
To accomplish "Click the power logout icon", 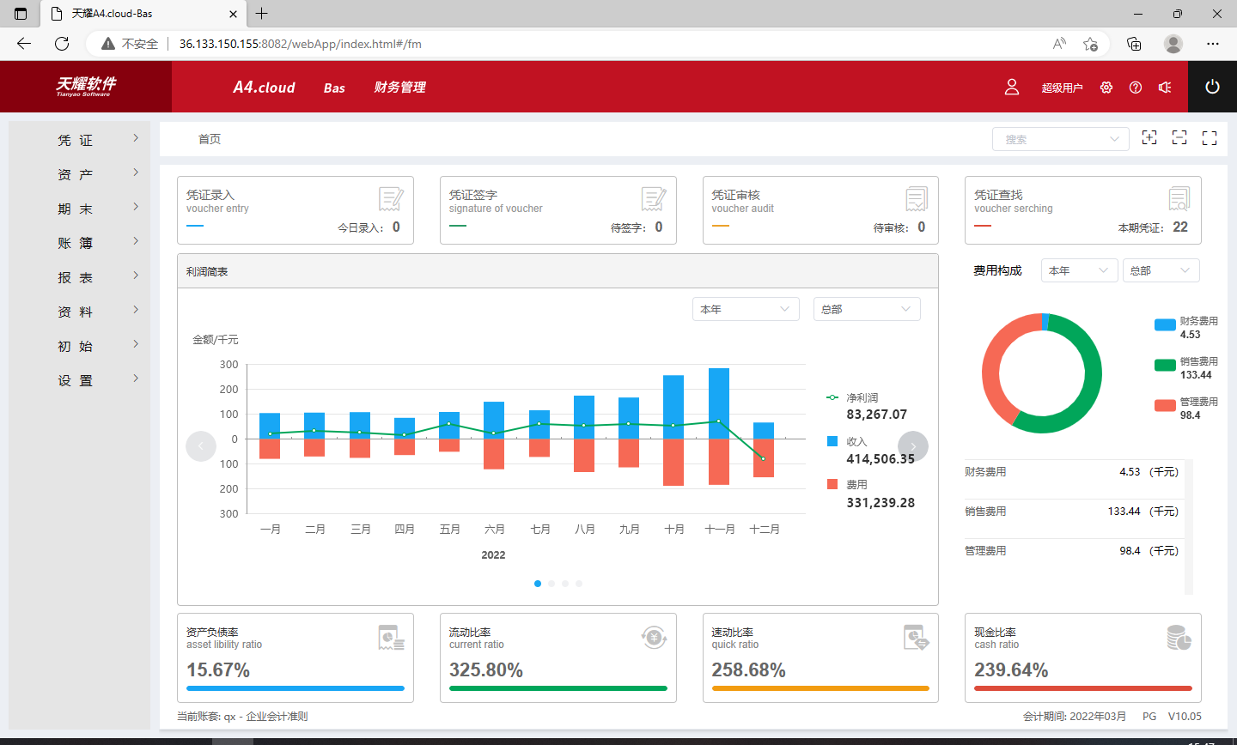I will pyautogui.click(x=1212, y=87).
